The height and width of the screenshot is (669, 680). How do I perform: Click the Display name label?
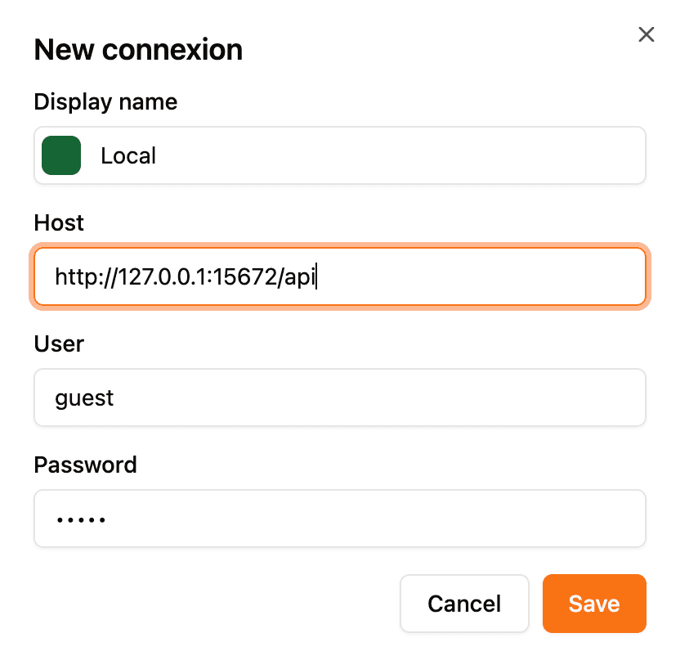[x=105, y=101]
